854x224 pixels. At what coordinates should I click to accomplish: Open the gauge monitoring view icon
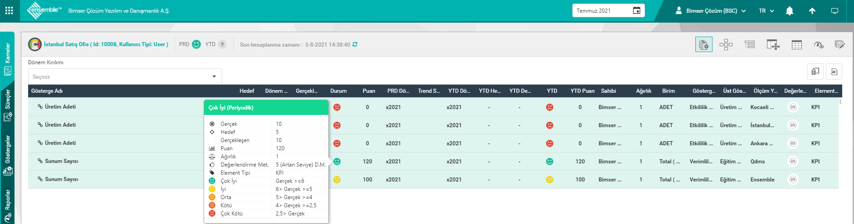(819, 44)
